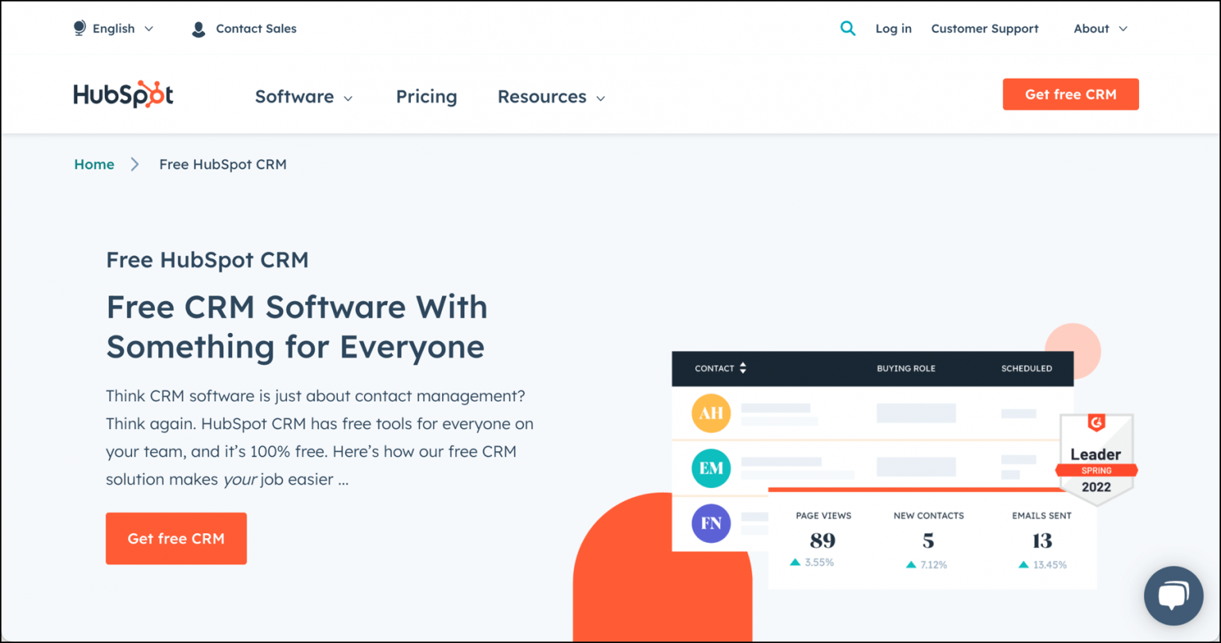This screenshot has height=643, width=1221.
Task: Click the Log in link
Action: [893, 28]
